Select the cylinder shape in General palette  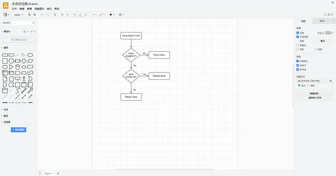(18, 67)
